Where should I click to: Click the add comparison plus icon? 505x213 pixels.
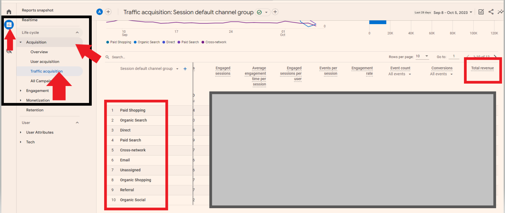(108, 12)
